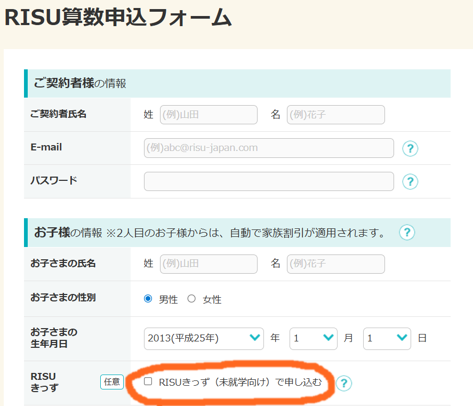
Task: Click the 自動で家族割引が適用されます notice text
Action: (x=307, y=233)
